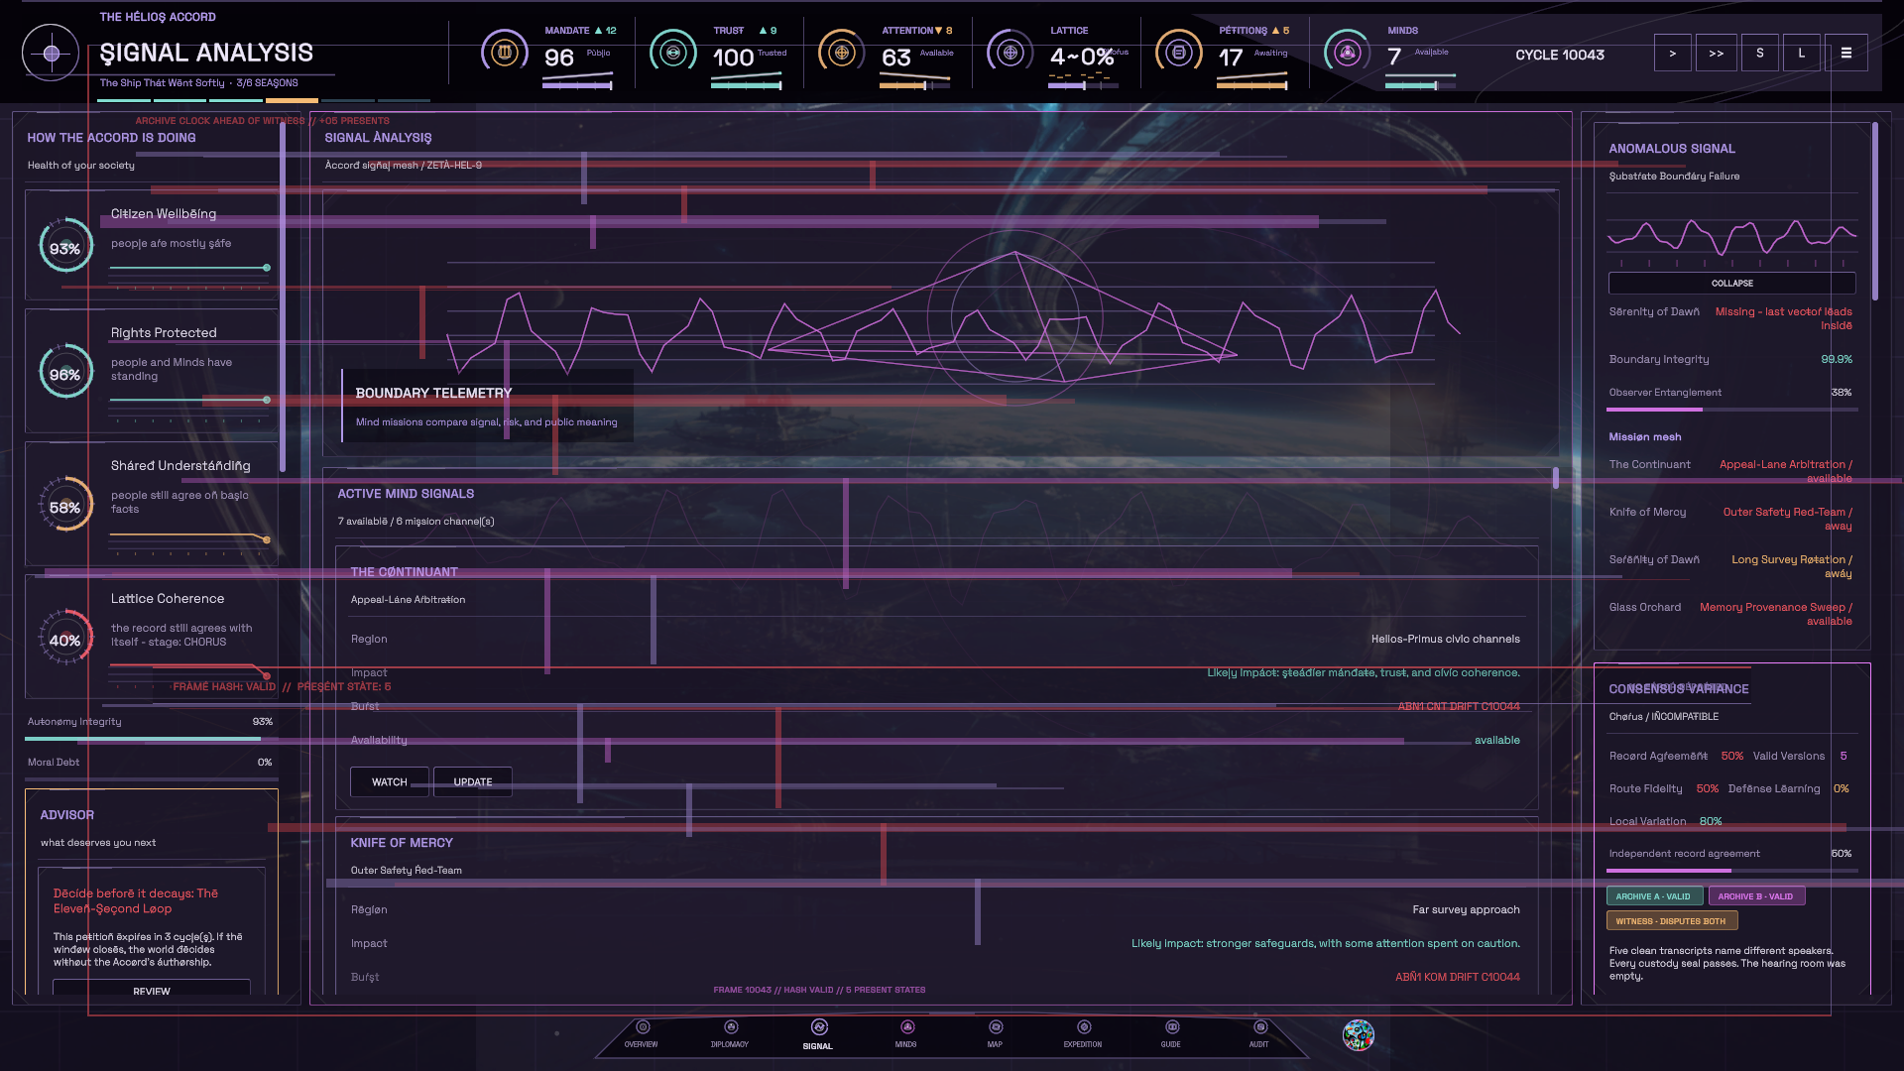Image resolution: width=1904 pixels, height=1071 pixels.
Task: Click the S button in top bar
Action: tap(1759, 53)
